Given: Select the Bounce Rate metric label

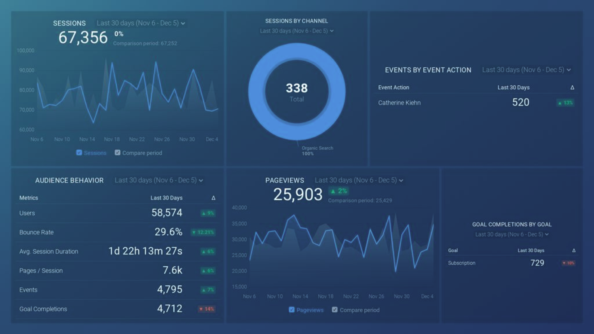Looking at the screenshot, I should [37, 232].
